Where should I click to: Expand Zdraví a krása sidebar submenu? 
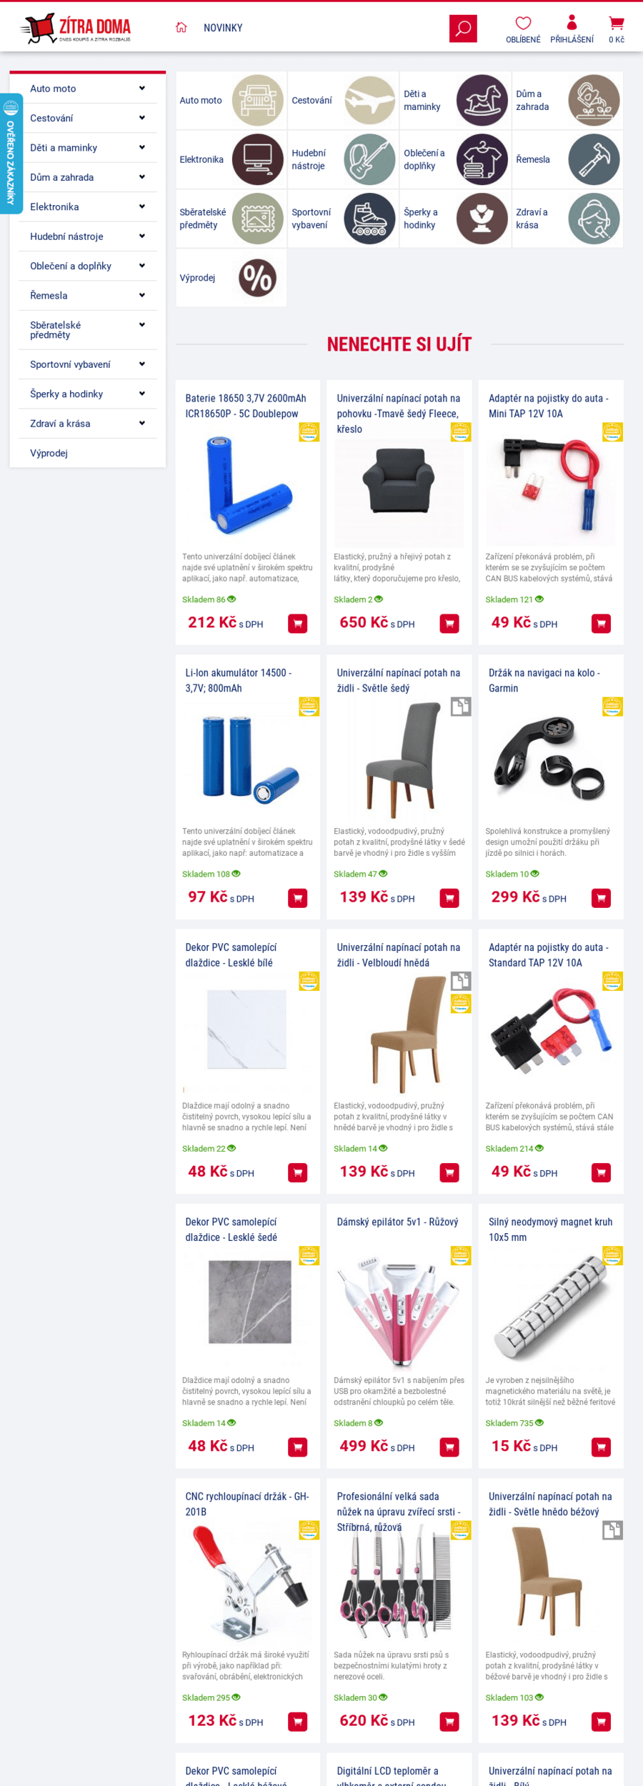(142, 424)
